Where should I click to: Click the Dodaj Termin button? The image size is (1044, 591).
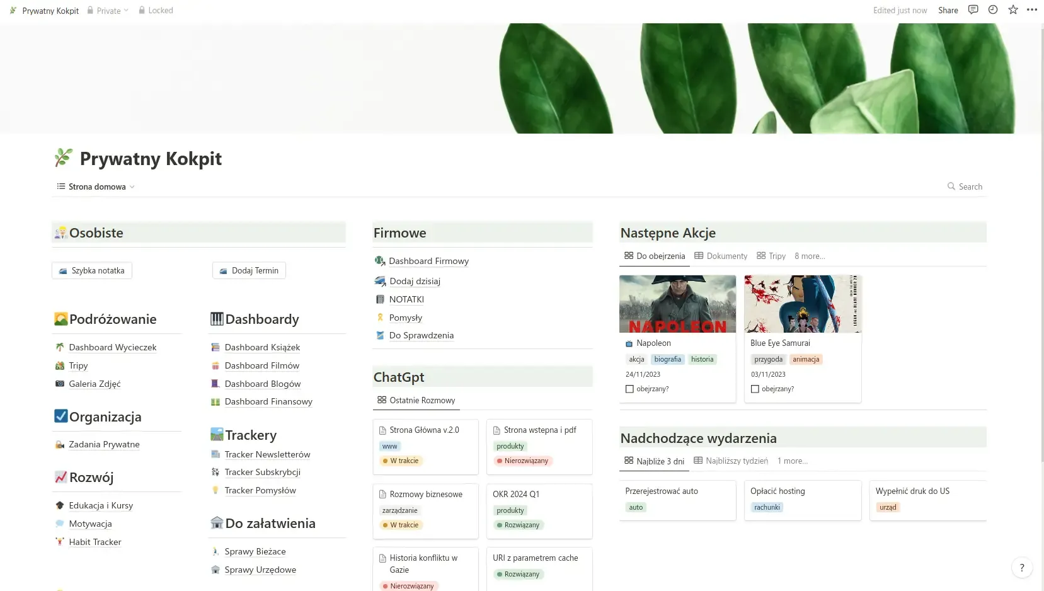tap(249, 270)
